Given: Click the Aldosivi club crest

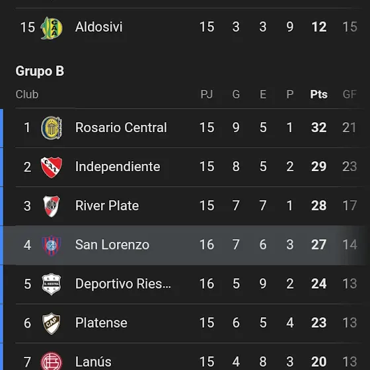Looking at the screenshot, I should click(x=52, y=28).
